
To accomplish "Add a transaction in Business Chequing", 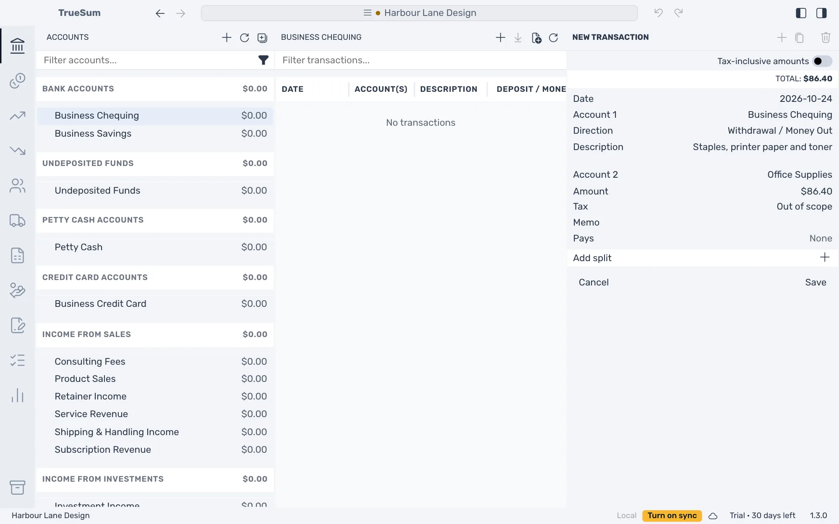I will pos(500,38).
